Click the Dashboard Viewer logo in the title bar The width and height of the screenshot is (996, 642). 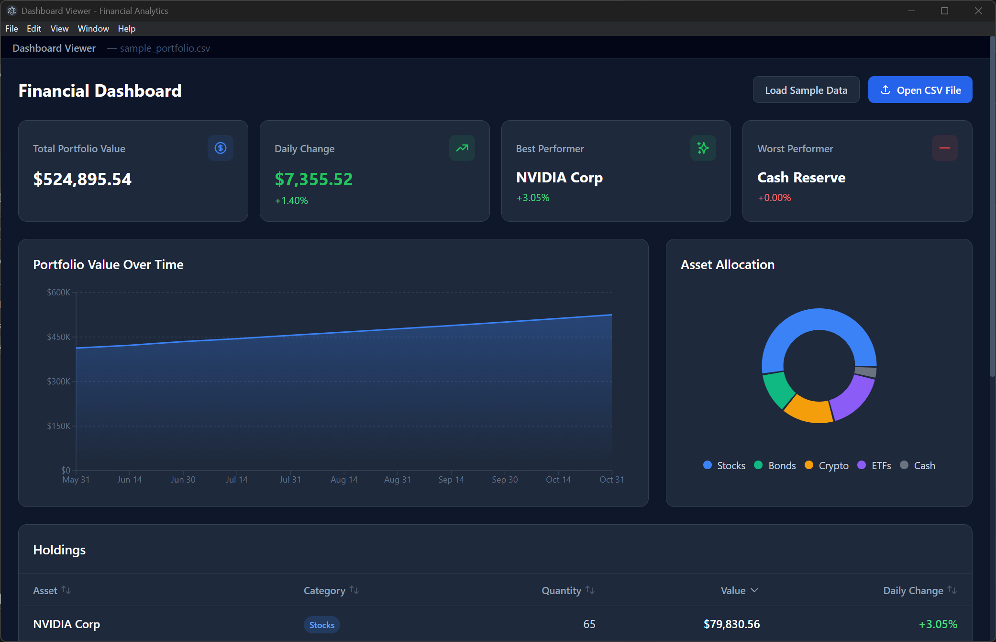[12, 11]
